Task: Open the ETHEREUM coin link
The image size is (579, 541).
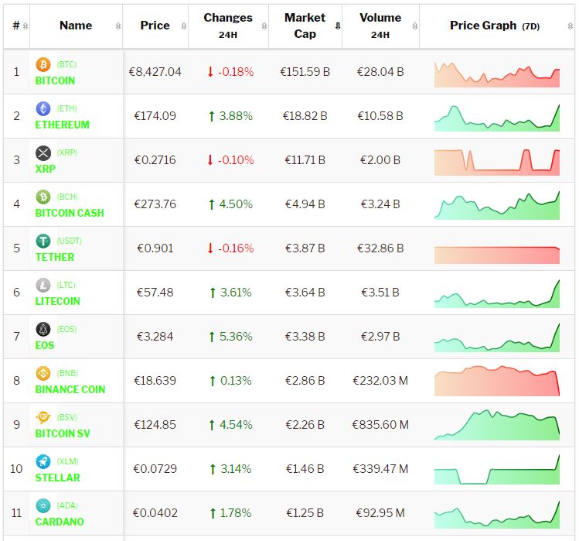Action: tap(63, 125)
